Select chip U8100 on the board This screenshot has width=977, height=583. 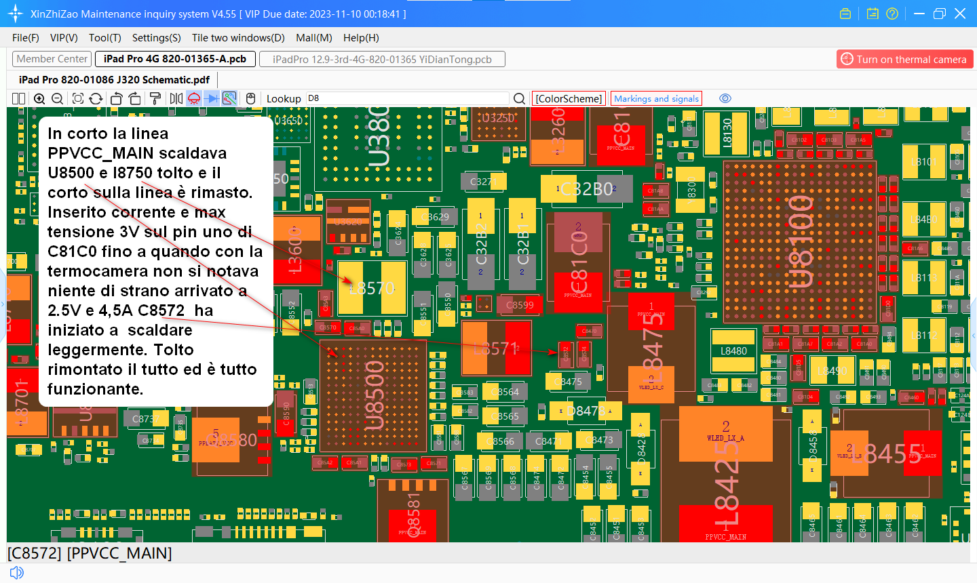pos(799,241)
